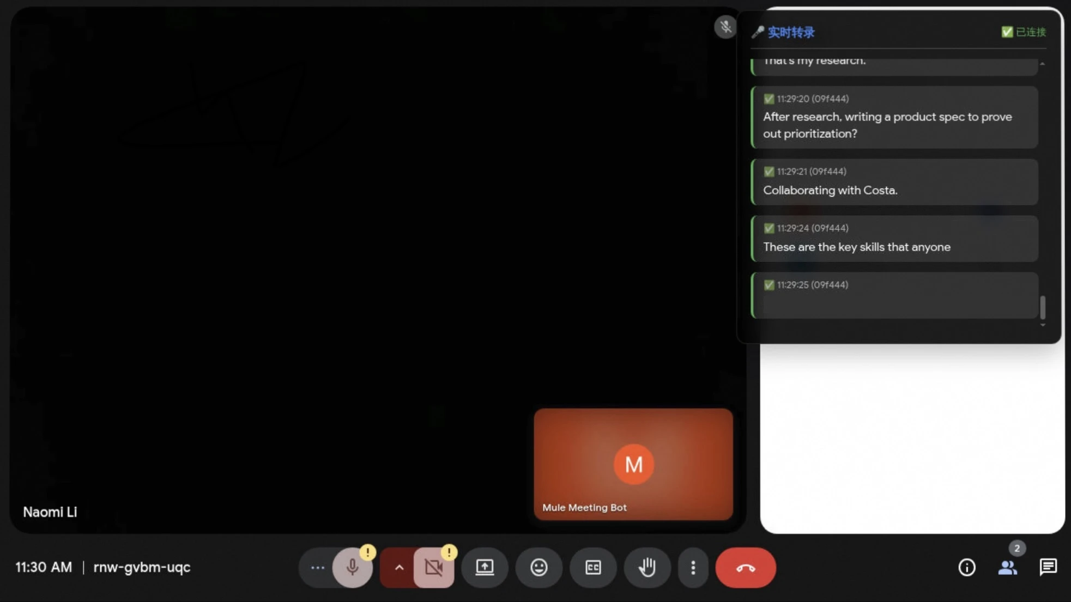Show the people participants panel
This screenshot has height=602, width=1071.
point(1007,568)
